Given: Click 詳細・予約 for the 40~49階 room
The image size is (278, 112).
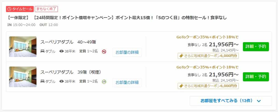Looking at the screenshot, I should tap(256, 47).
